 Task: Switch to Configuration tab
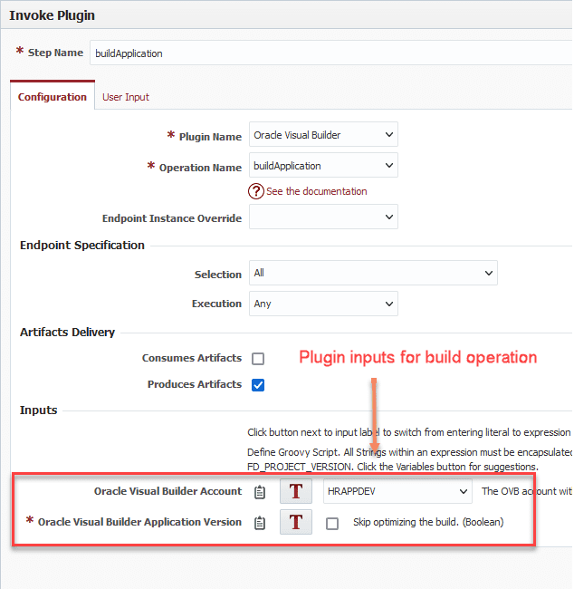(53, 97)
